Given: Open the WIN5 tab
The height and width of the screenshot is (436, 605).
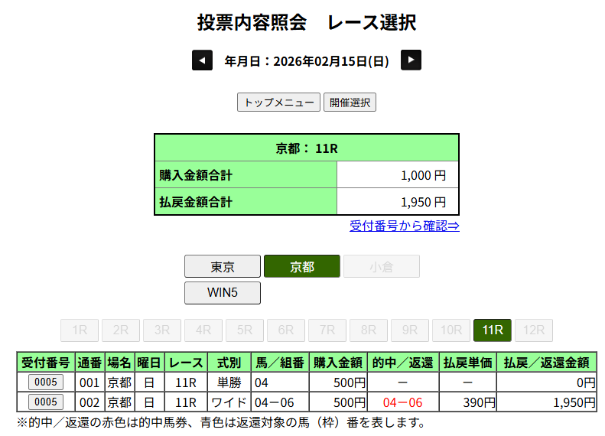Looking at the screenshot, I should pyautogui.click(x=223, y=293).
